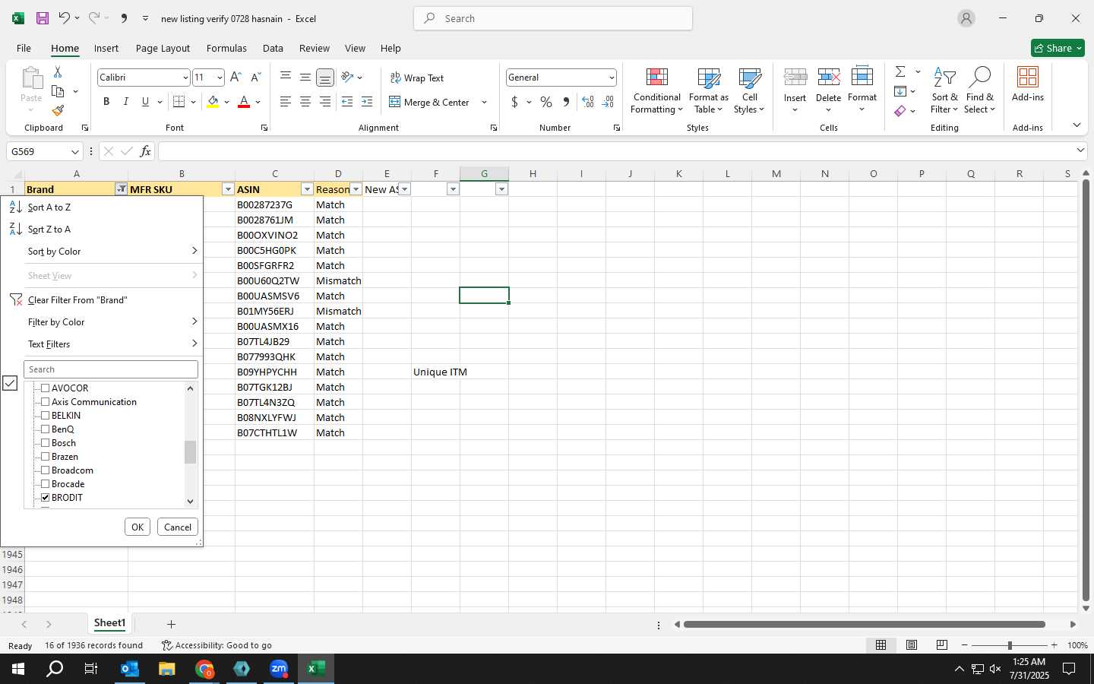
Task: Switch to Page Break Preview in status bar
Action: point(942,645)
